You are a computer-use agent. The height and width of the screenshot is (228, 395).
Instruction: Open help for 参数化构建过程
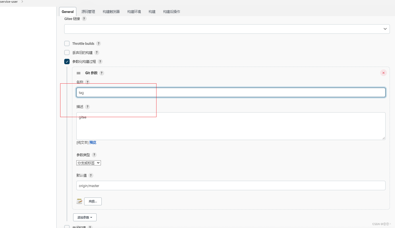tap(100, 62)
